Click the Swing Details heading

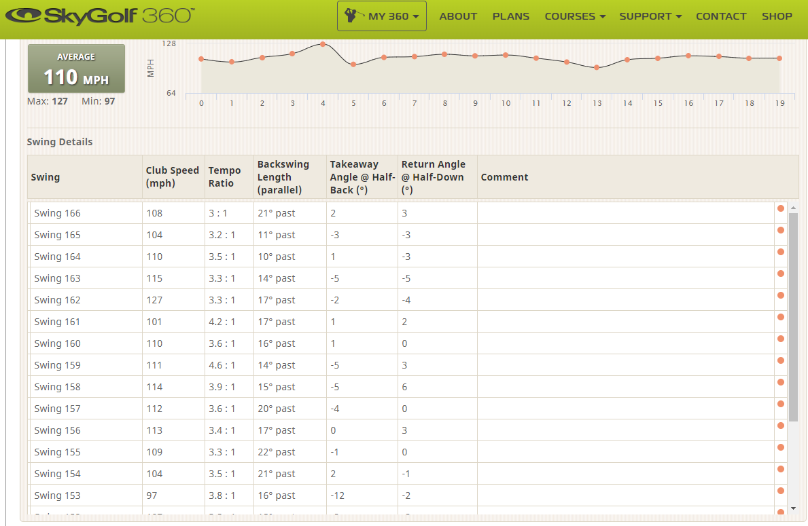click(x=60, y=142)
